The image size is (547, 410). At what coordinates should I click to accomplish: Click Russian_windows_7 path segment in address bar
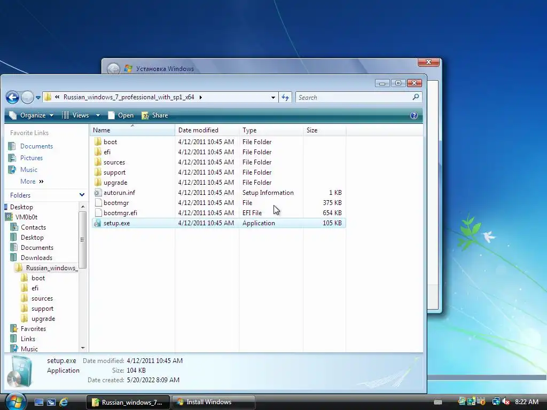[x=129, y=97]
